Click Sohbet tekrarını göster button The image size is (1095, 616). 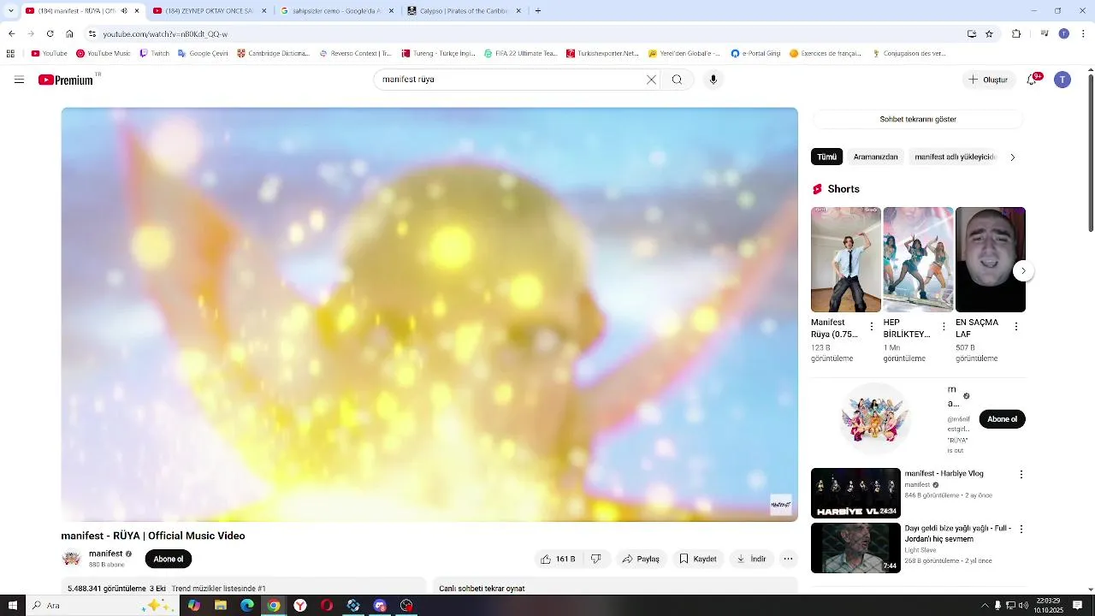tap(918, 119)
